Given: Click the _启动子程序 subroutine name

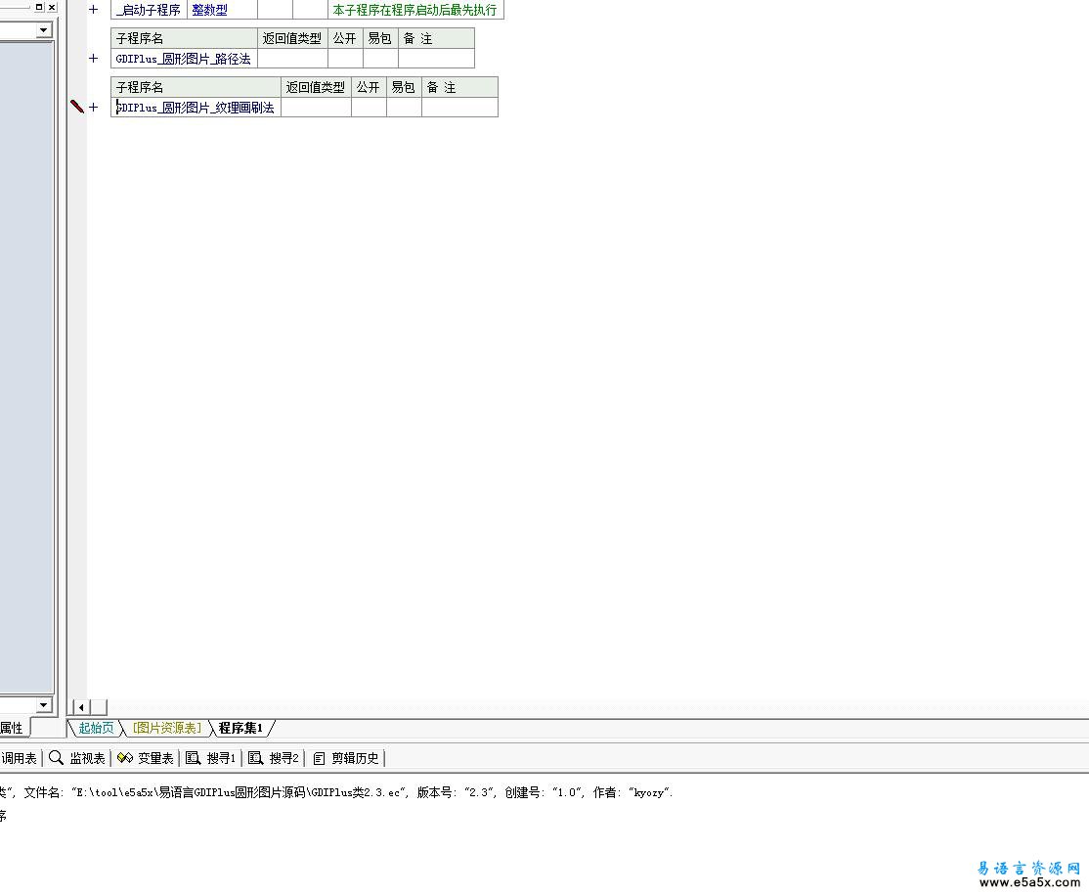Looking at the screenshot, I should (149, 10).
